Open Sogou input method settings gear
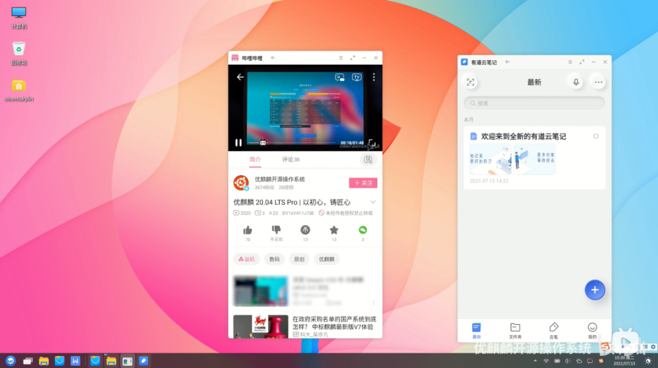 click(653, 347)
